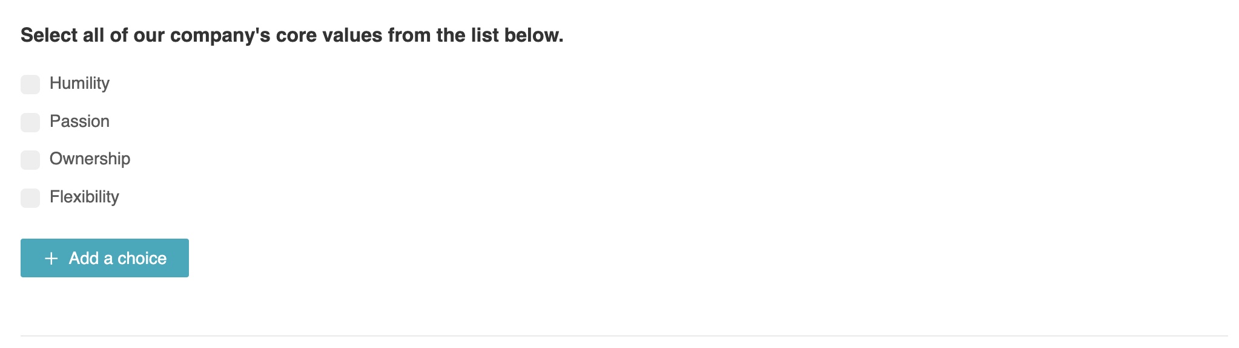
Task: Click the Flexibility option text
Action: click(x=84, y=197)
